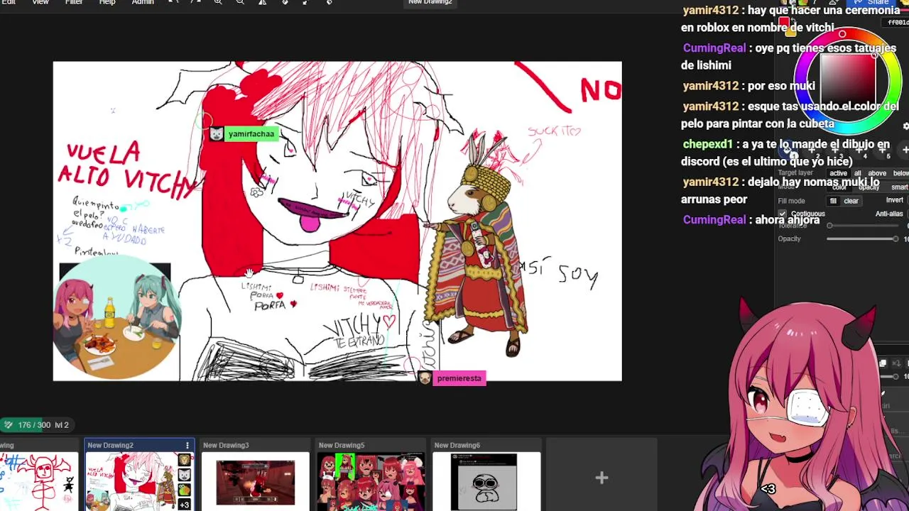Open the New Drawing3 game screenshot thumbnail
This screenshot has height=511, width=909.
255,482
